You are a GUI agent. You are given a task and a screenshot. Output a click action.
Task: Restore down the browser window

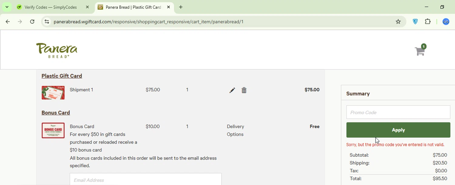pyautogui.click(x=442, y=7)
